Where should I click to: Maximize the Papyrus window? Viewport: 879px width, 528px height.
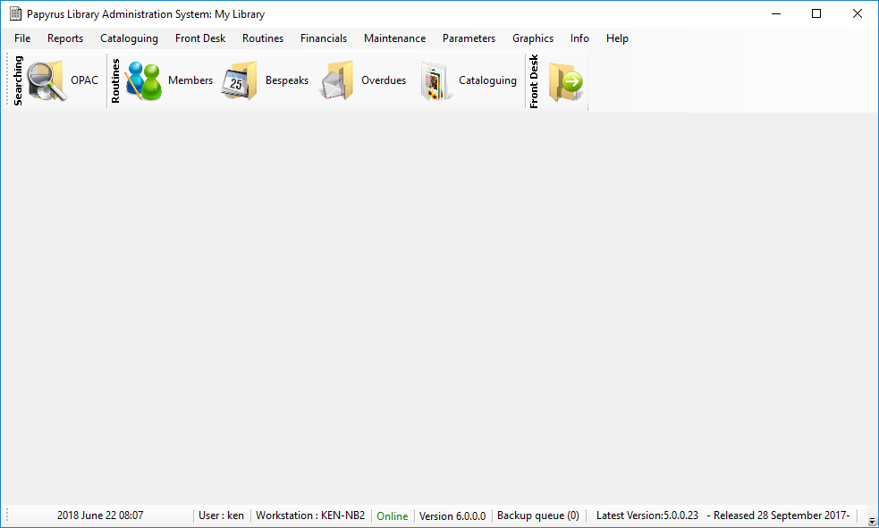816,14
